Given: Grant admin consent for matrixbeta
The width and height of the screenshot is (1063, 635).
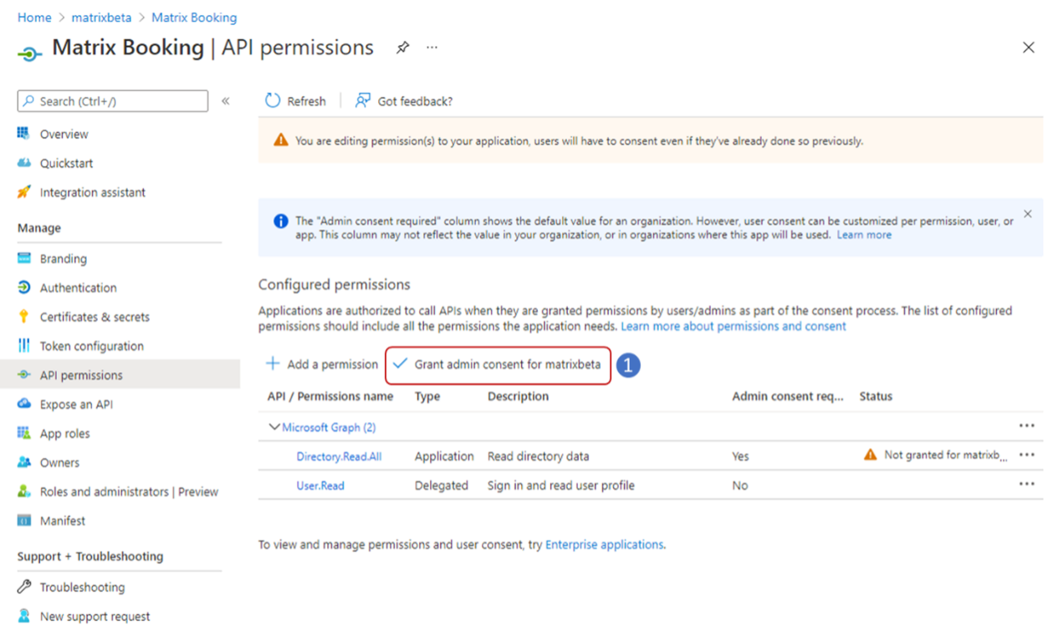Looking at the screenshot, I should pyautogui.click(x=498, y=364).
